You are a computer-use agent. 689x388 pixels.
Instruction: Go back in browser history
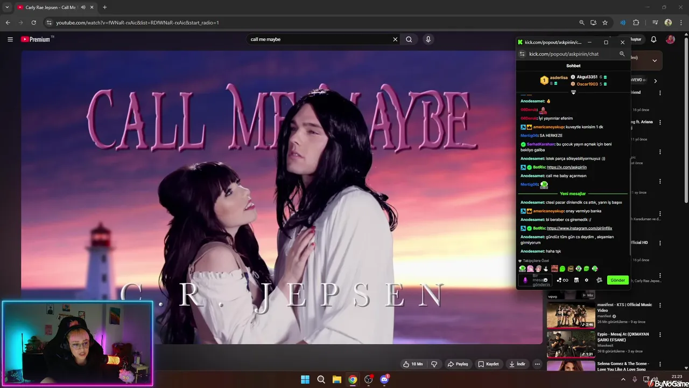(8, 23)
